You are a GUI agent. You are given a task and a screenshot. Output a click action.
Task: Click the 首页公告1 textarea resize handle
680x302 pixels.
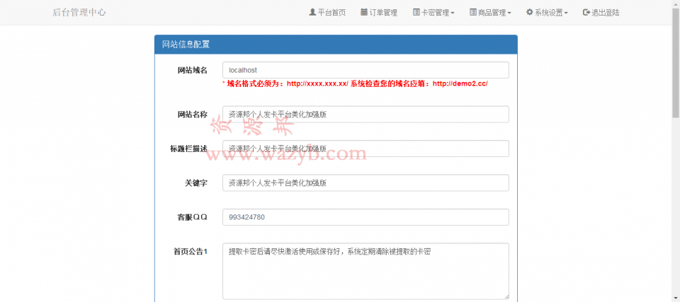point(506,297)
